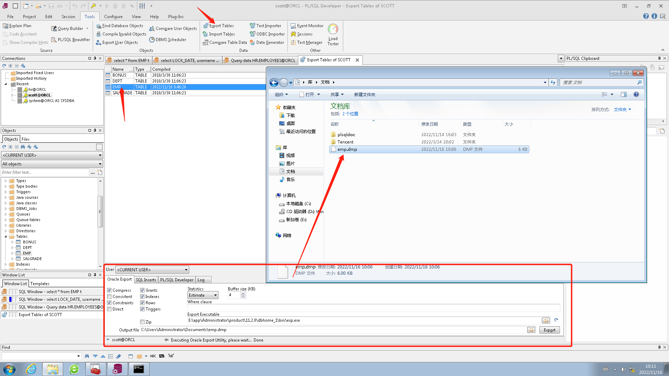Browse for output file folder icon
669x376 pixels.
click(531, 330)
